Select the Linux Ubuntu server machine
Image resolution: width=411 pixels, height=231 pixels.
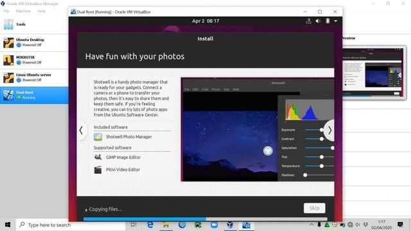click(x=34, y=78)
